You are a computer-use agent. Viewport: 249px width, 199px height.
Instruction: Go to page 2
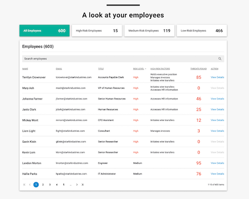[43, 184]
